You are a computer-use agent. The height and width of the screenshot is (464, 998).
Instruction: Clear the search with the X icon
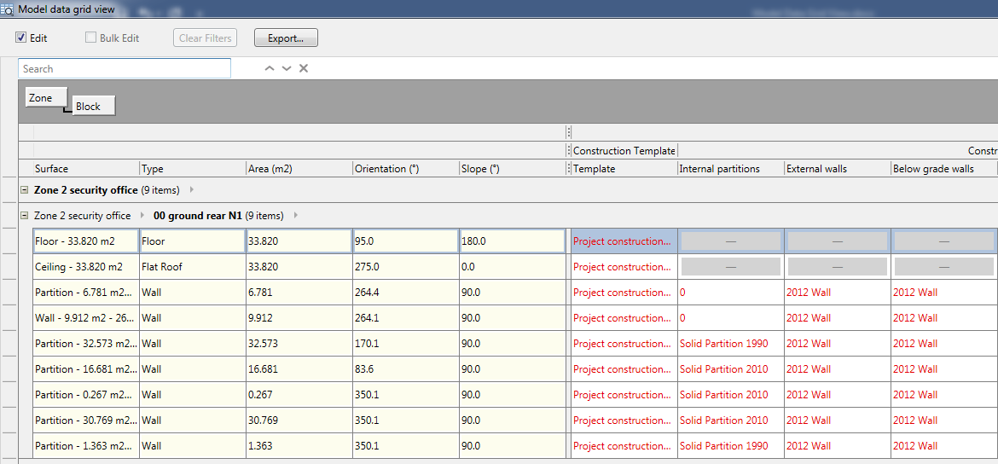tap(304, 68)
